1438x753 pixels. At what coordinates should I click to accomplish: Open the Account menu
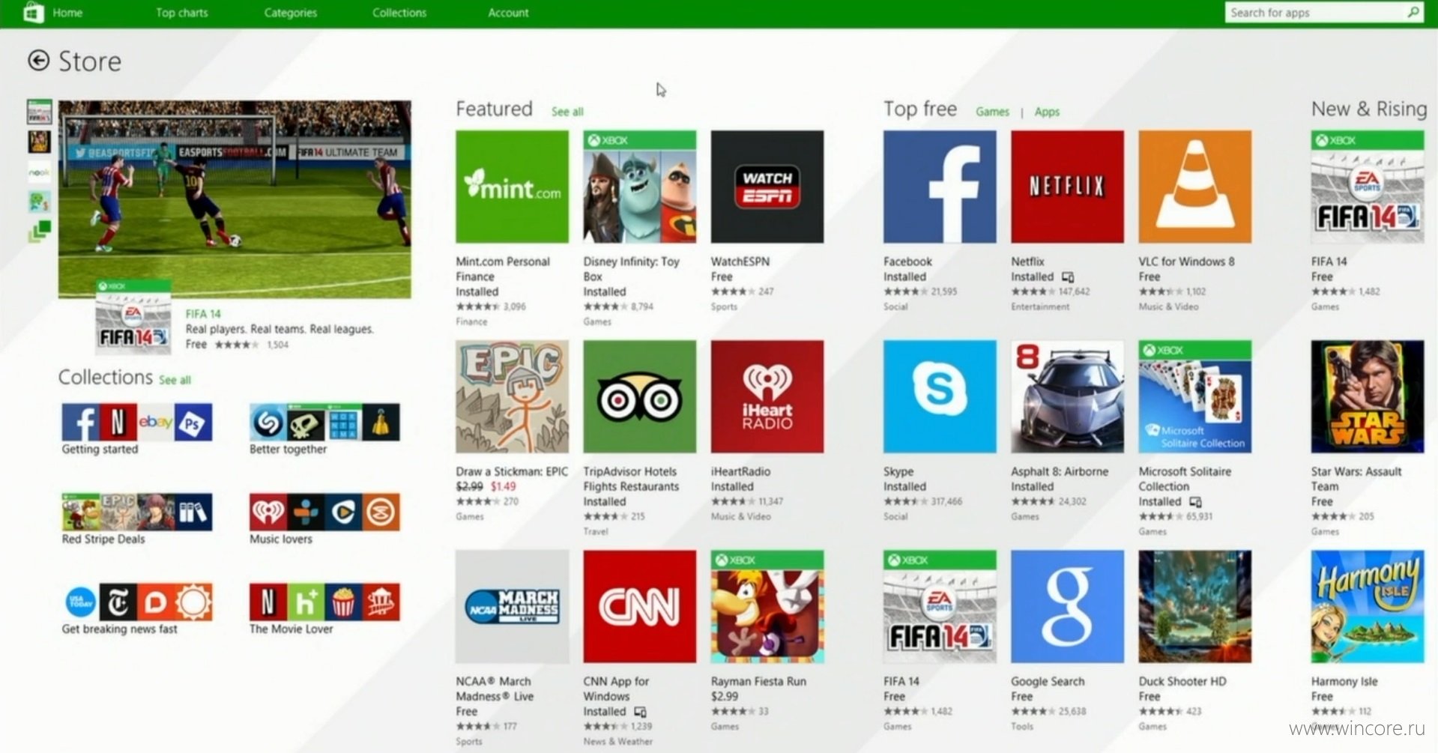508,13
